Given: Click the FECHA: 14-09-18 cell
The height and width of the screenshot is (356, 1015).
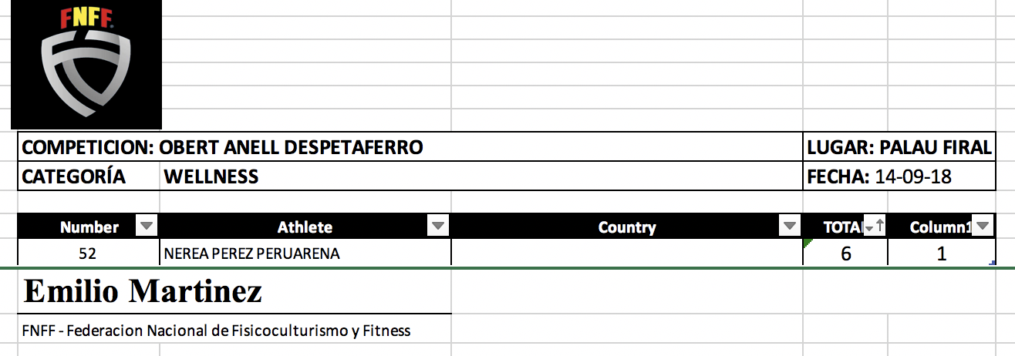Looking at the screenshot, I should [x=879, y=176].
